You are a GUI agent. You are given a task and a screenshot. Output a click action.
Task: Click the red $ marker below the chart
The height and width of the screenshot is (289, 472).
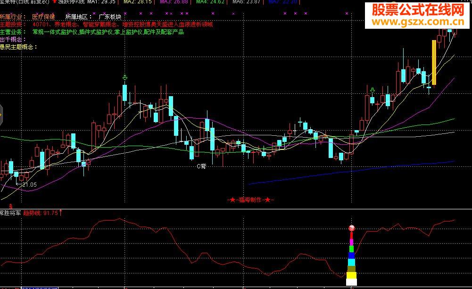[11, 206]
